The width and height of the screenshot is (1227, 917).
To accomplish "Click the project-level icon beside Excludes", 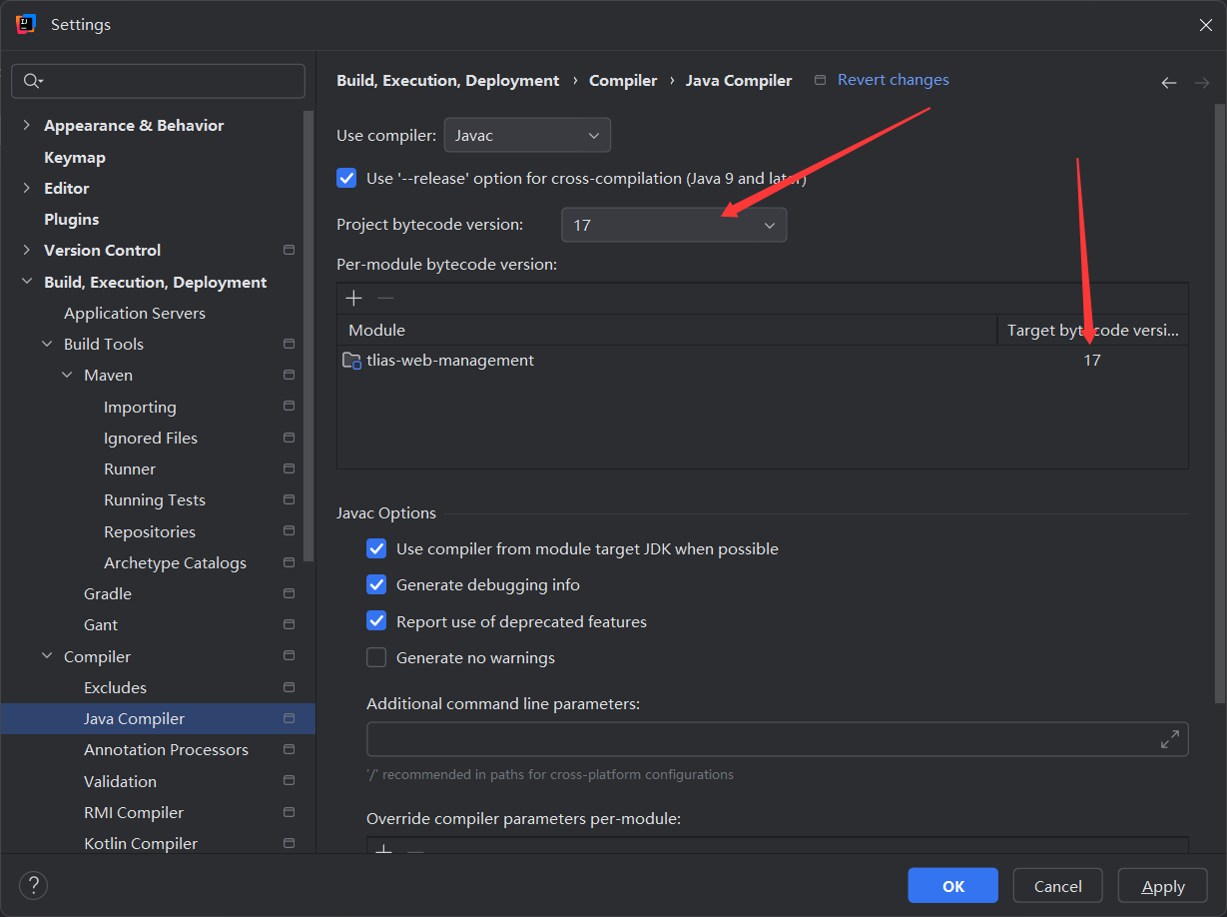I will click(289, 687).
